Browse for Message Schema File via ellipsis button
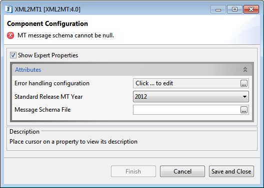 click(x=244, y=110)
